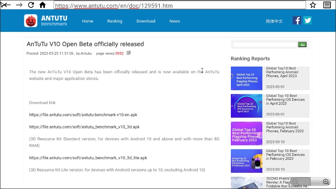
Task: Click the browser forward arrow
Action: 19,5
